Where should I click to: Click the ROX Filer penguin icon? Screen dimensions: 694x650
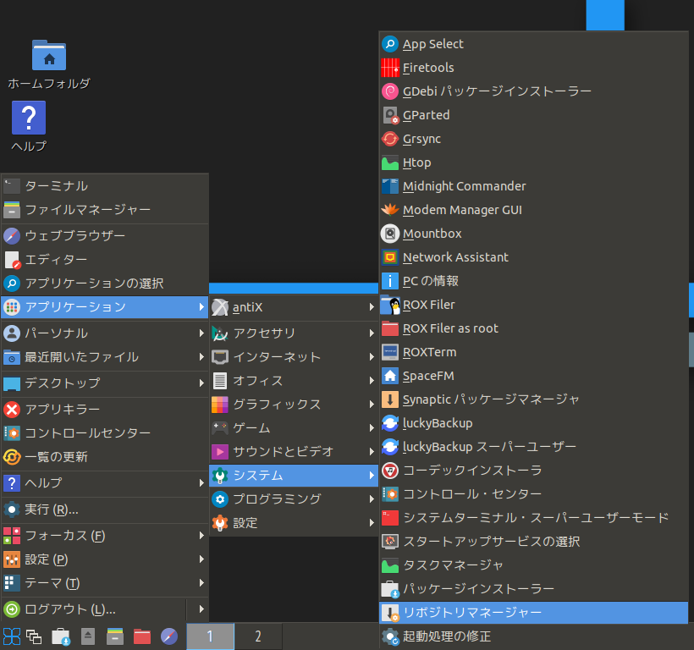click(390, 305)
